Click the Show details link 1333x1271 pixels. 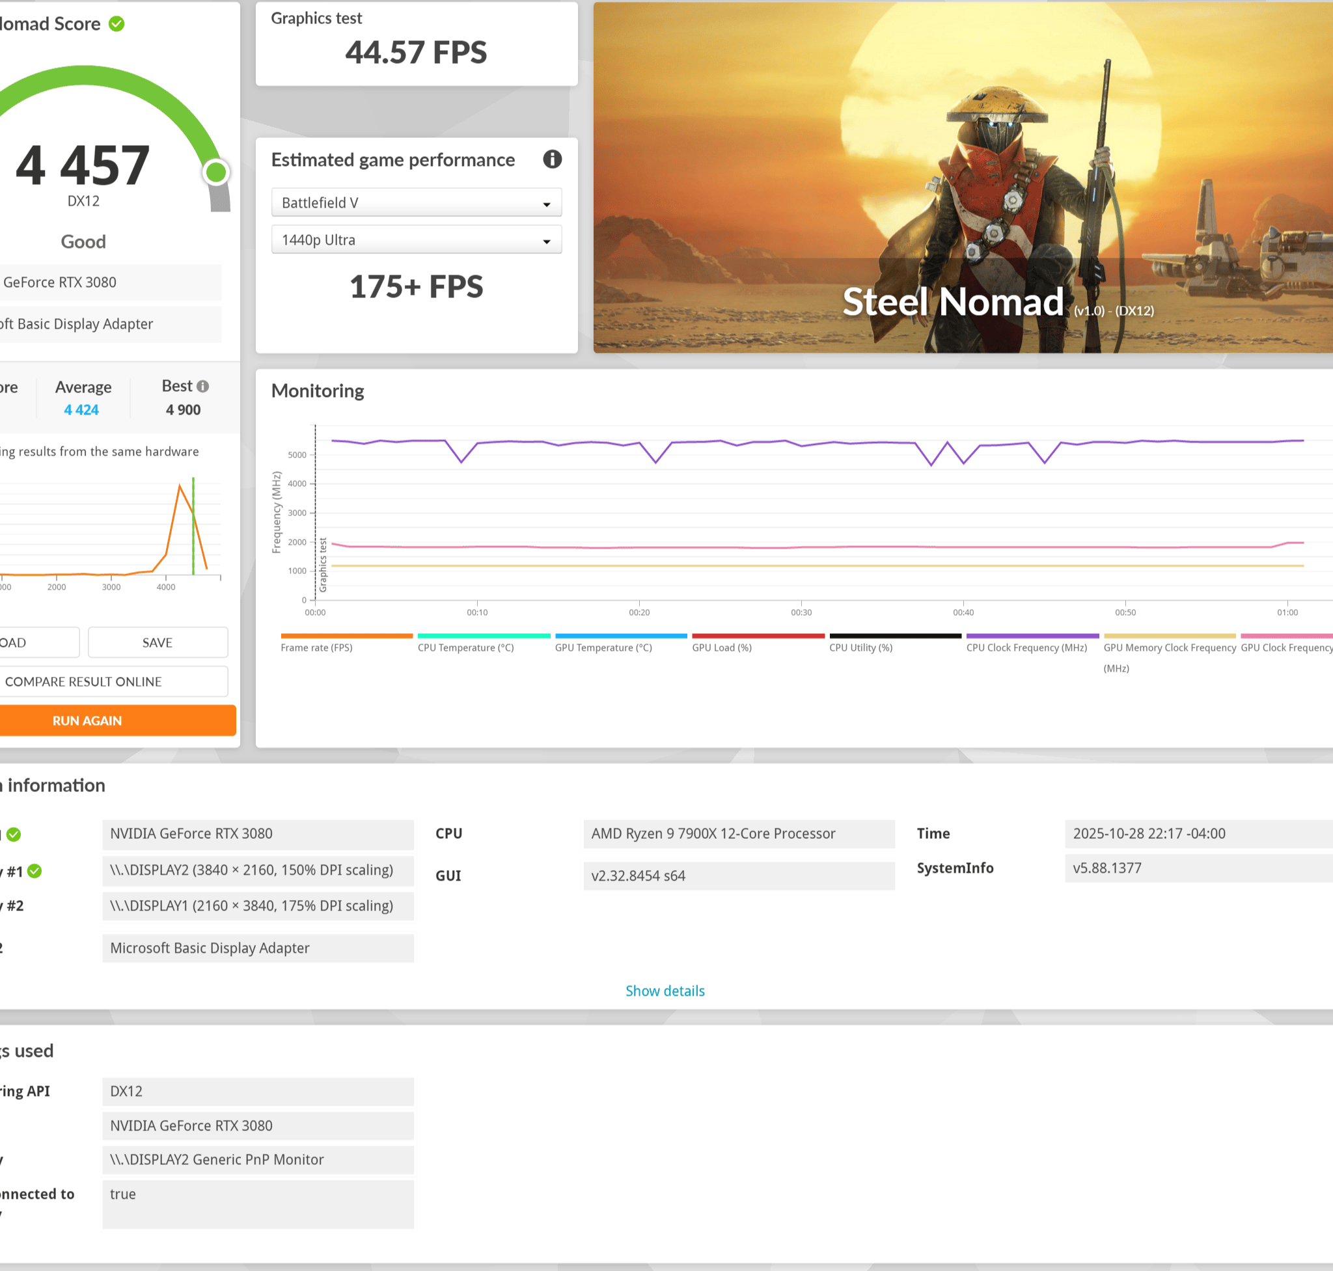click(x=665, y=991)
